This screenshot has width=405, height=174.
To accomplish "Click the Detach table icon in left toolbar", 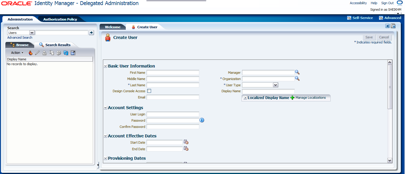I will tap(73, 53).
